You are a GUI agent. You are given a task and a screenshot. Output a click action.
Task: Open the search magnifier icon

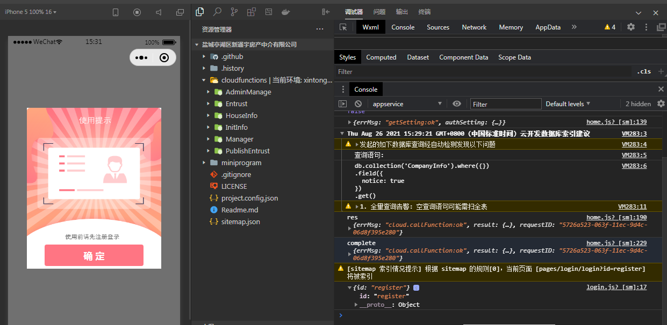[217, 11]
